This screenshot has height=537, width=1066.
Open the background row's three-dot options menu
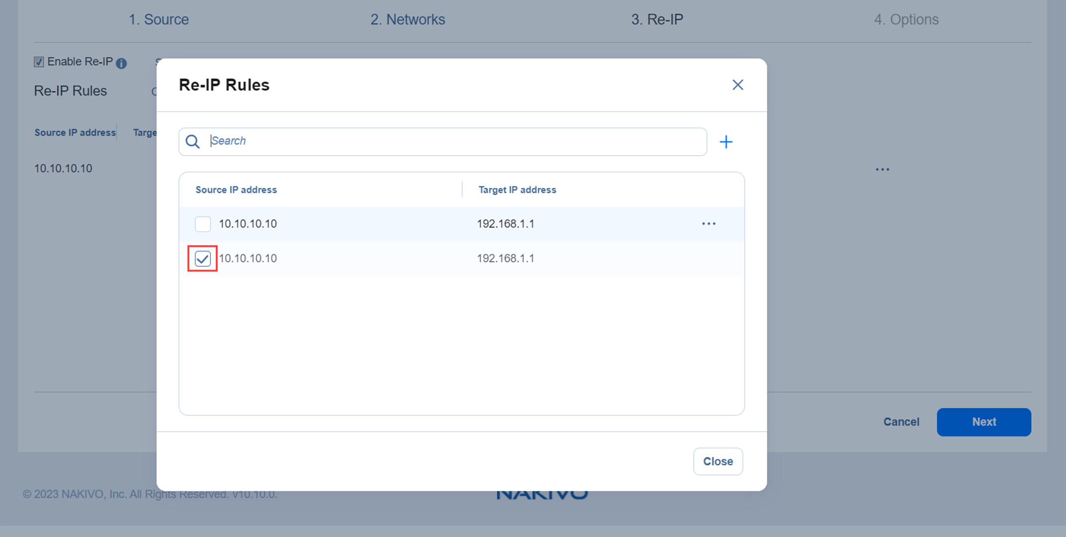click(x=882, y=170)
